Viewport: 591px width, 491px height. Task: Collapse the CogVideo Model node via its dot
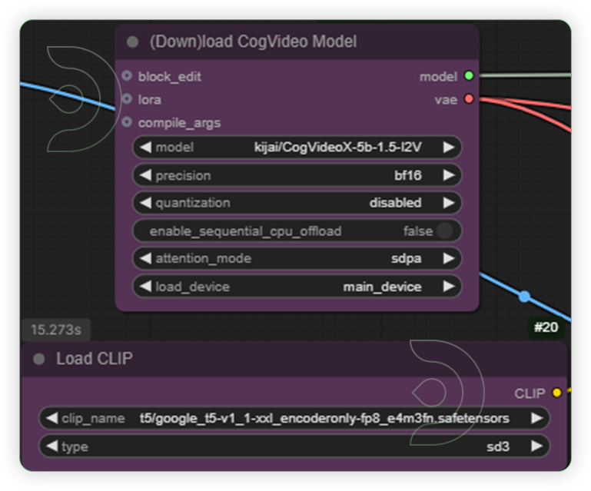(132, 41)
